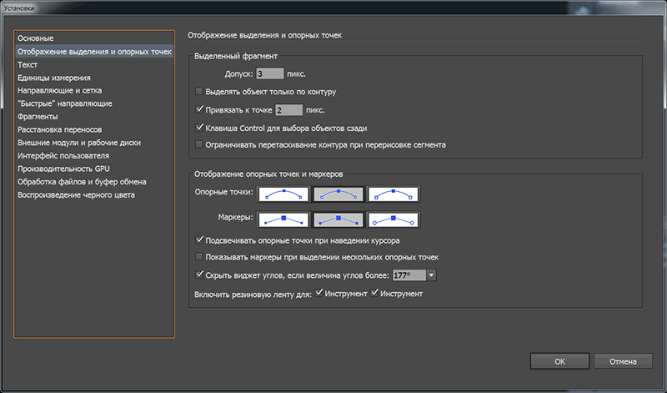Click the Привязать к точке pixel field
The height and width of the screenshot is (393, 667).
(288, 109)
